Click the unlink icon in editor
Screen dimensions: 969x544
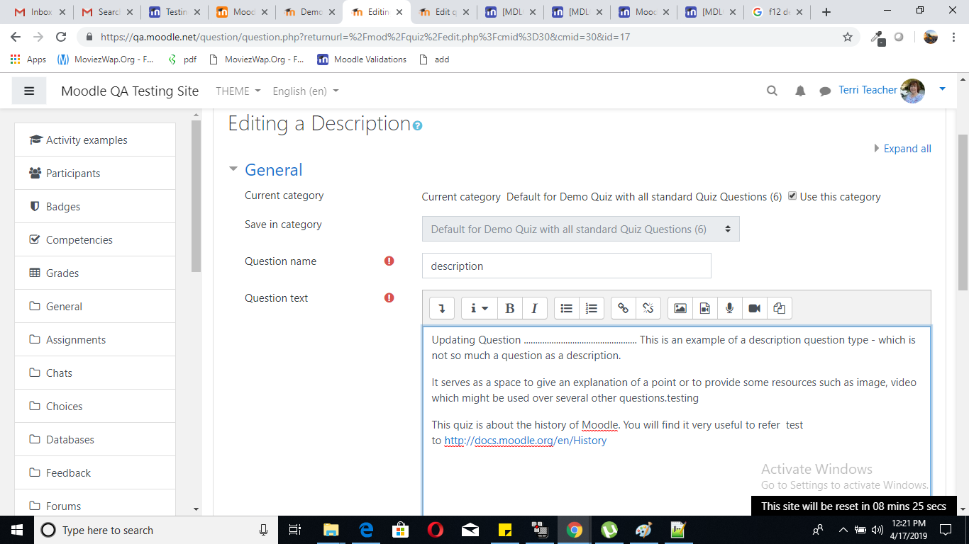pyautogui.click(x=648, y=308)
